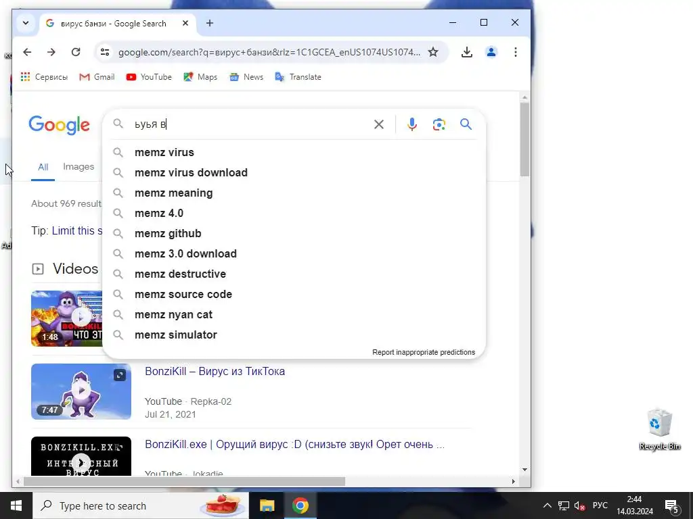Click the page horizontal scrollbar thumb
The height and width of the screenshot is (519, 693).
(184, 481)
